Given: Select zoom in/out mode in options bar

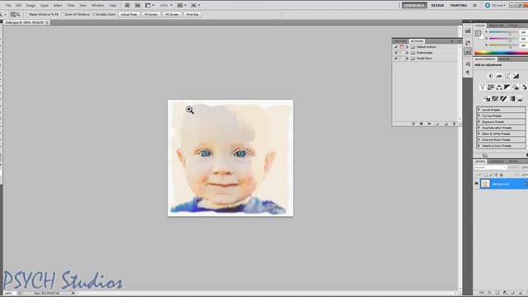Looking at the screenshot, I should [15, 15].
